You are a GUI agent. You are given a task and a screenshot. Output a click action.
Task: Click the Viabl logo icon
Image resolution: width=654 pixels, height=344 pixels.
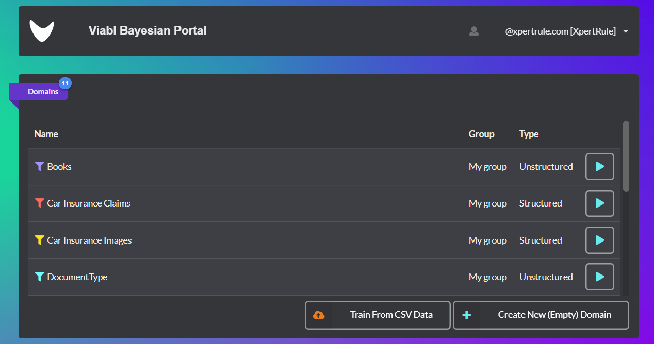pyautogui.click(x=42, y=31)
